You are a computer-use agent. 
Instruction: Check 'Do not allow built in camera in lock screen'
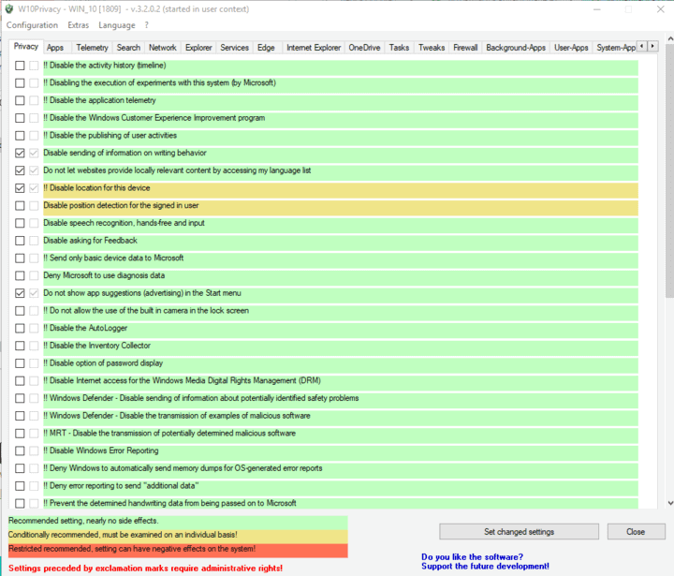point(20,311)
